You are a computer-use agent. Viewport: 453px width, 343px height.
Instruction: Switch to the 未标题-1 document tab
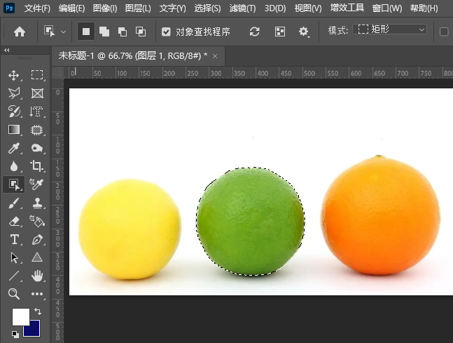coord(133,55)
